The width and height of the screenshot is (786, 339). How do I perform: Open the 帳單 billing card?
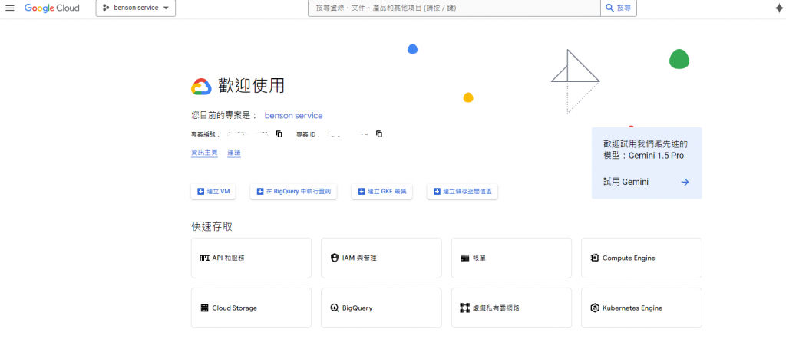(x=511, y=258)
